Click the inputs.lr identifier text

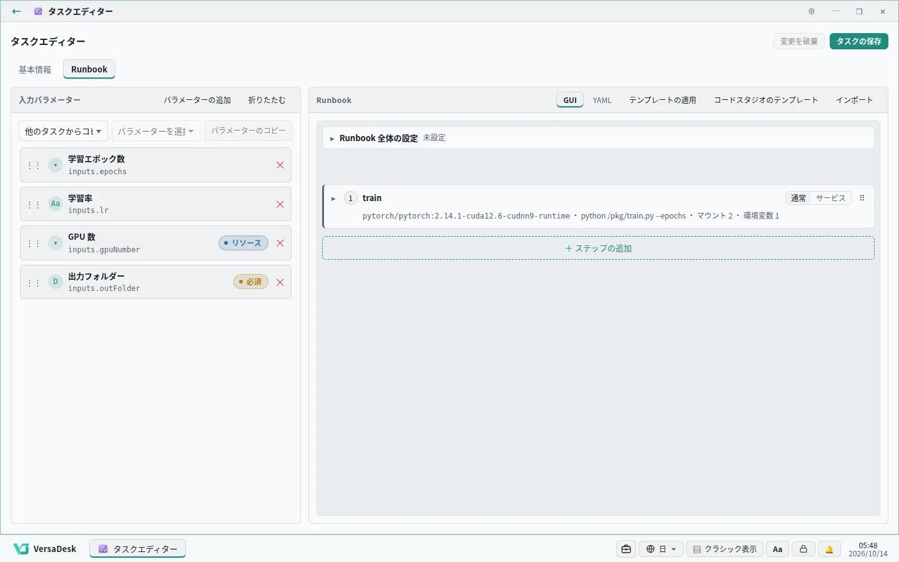click(x=88, y=210)
